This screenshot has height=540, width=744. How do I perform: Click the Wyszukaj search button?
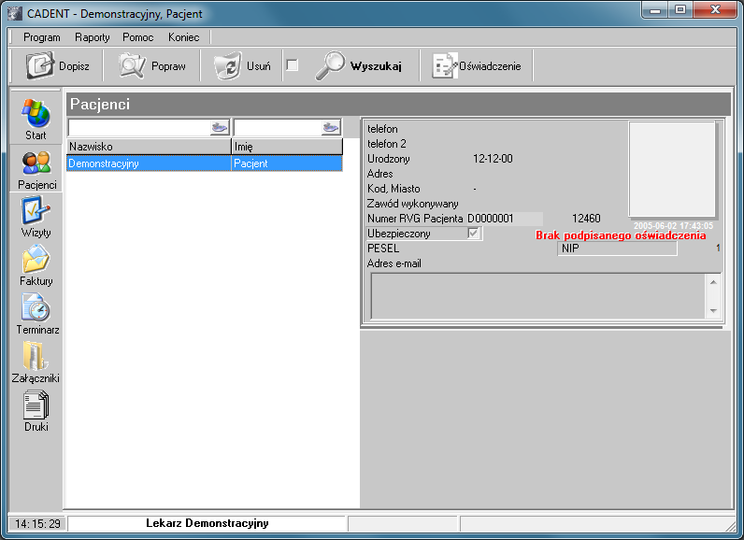(x=360, y=66)
